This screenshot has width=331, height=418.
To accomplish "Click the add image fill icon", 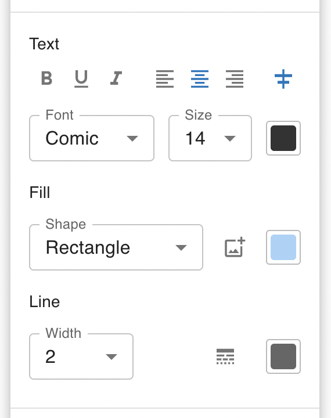I will [x=235, y=247].
